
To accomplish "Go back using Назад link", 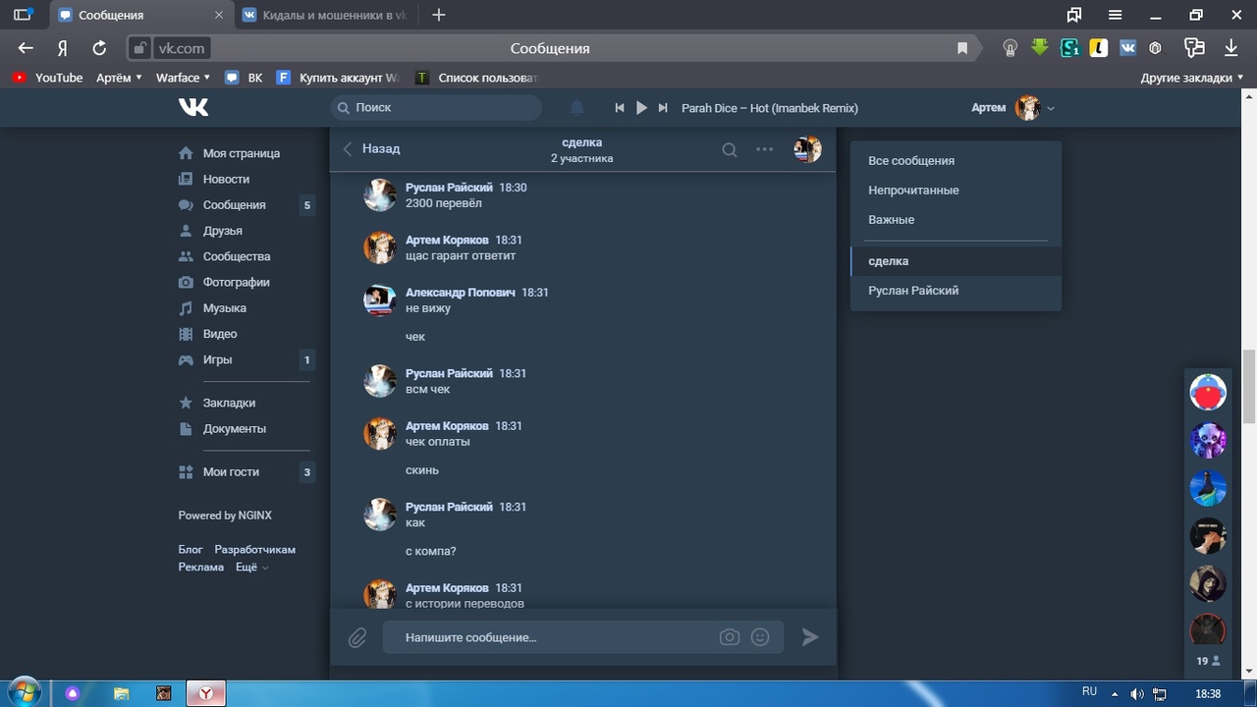I will (x=371, y=149).
